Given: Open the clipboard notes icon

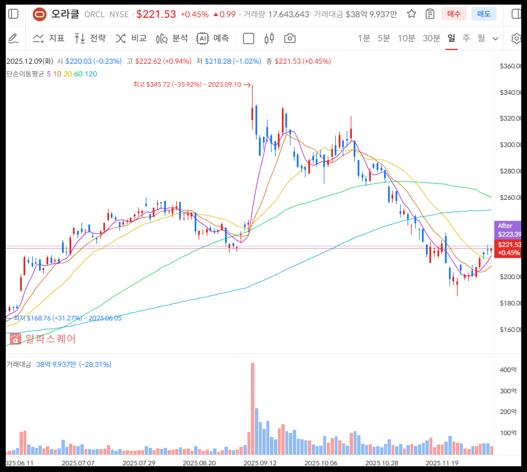Looking at the screenshot, I should 429,14.
